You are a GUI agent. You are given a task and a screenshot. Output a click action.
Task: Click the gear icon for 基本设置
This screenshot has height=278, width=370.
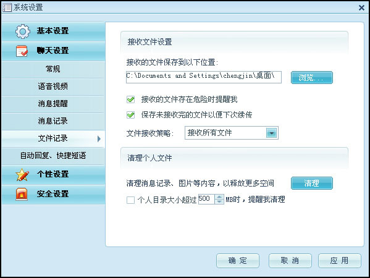pos(23,32)
